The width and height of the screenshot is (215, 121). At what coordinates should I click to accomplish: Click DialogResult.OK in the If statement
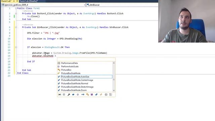[54, 47]
